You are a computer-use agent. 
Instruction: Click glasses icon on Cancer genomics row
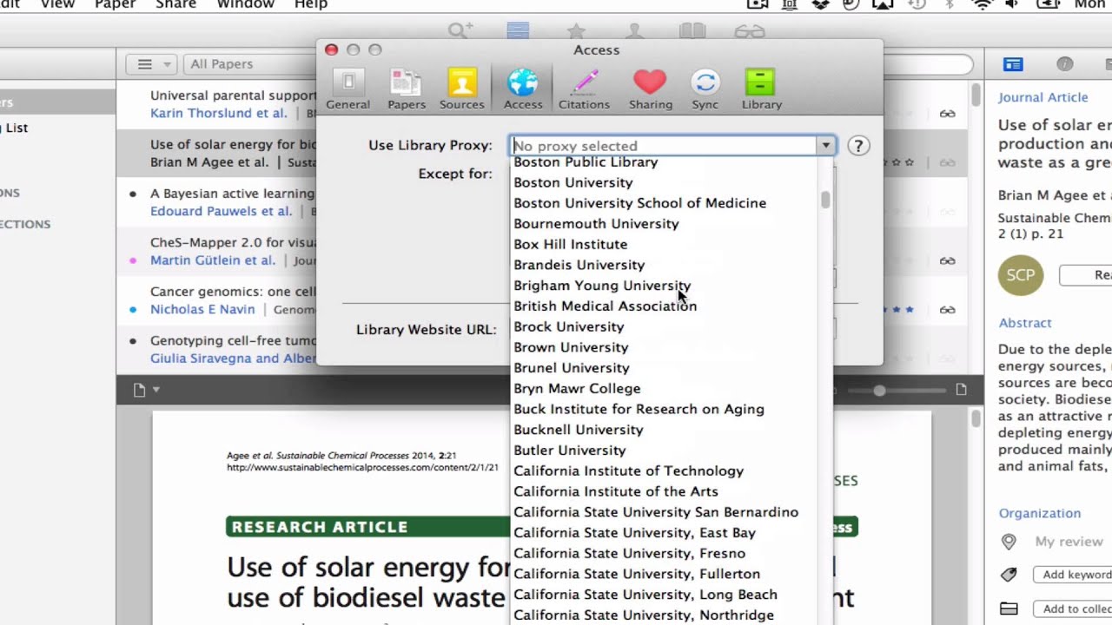point(948,310)
